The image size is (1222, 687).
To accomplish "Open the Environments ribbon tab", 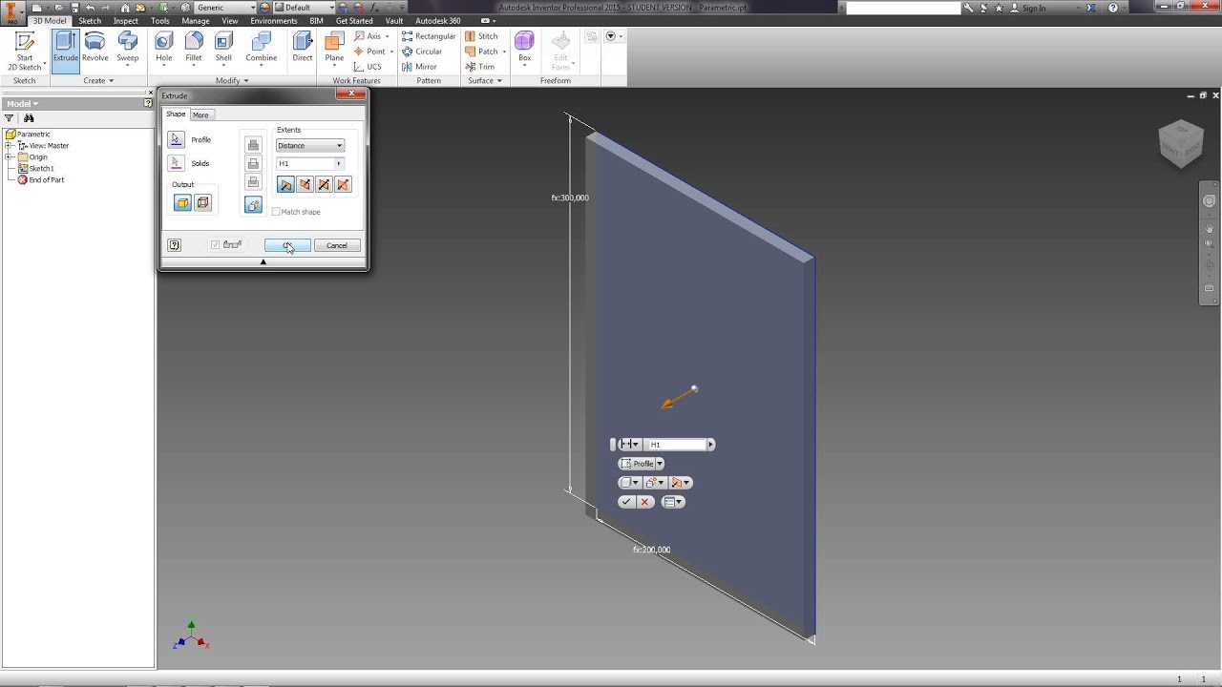I will [274, 20].
